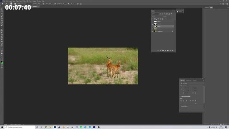Select the Move tool in left toolbar
229x129 pixels.
coord(2,9)
